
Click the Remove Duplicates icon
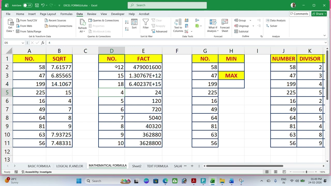point(187,26)
